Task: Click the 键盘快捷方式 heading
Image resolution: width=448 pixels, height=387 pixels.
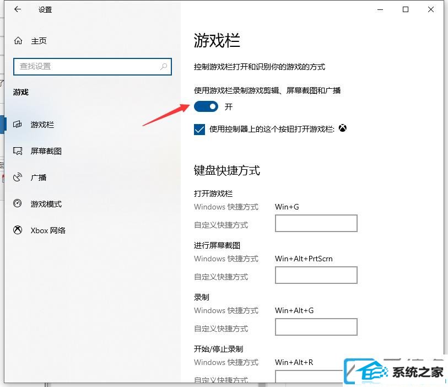Action: point(227,170)
